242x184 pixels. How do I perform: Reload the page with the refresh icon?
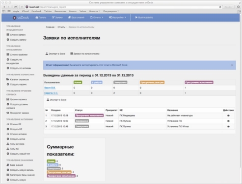pyautogui.click(x=220, y=7)
